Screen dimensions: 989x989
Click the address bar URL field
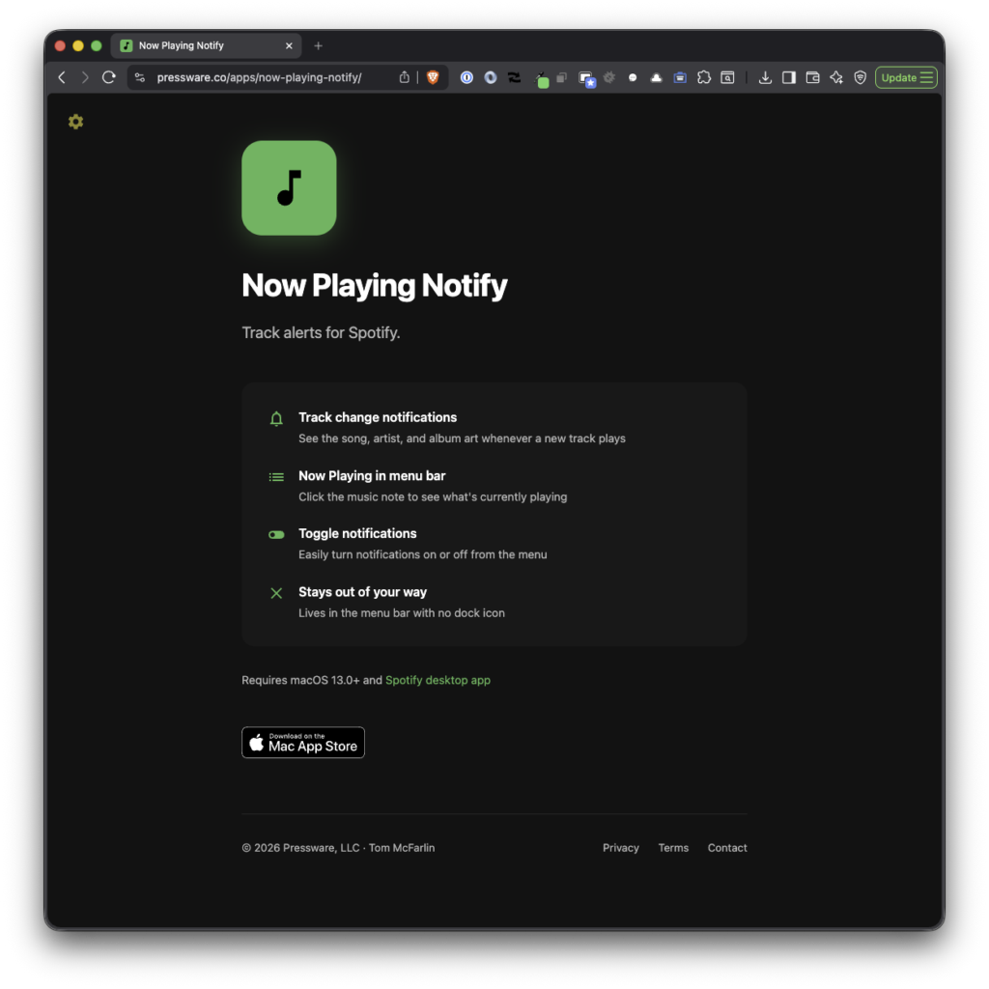coord(261,77)
